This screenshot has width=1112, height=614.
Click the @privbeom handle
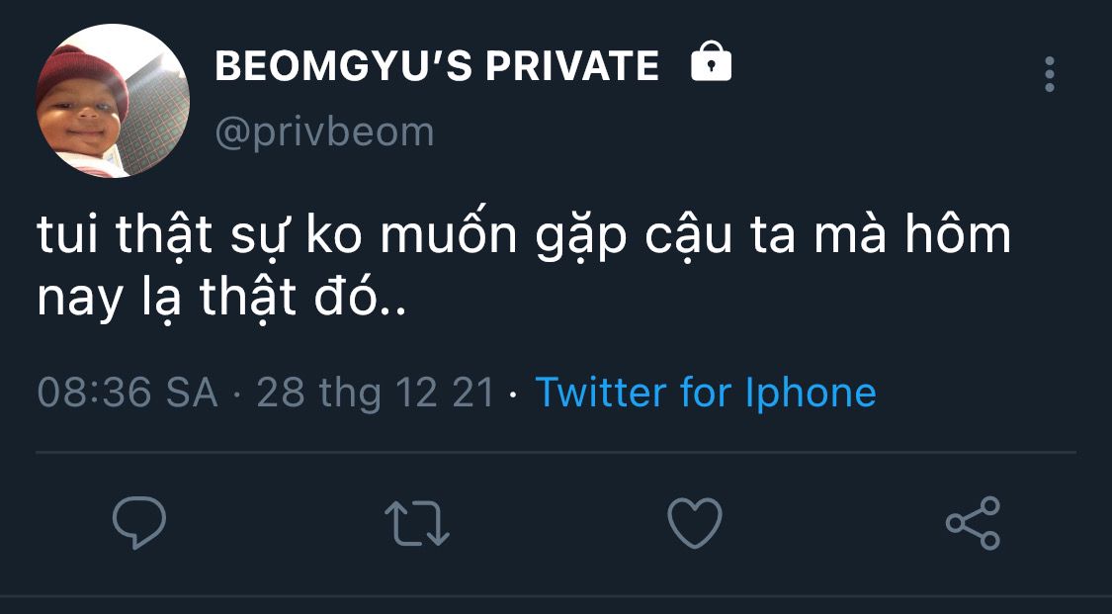pyautogui.click(x=324, y=132)
